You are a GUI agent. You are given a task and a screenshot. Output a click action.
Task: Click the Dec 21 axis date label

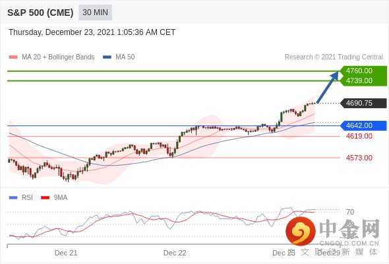[66, 253]
